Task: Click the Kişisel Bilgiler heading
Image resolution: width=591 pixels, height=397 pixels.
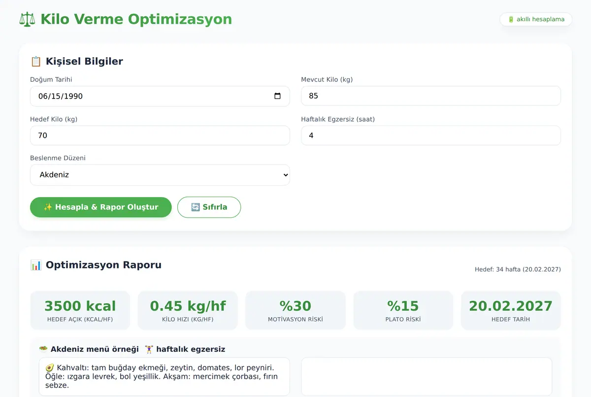Action: click(x=84, y=62)
